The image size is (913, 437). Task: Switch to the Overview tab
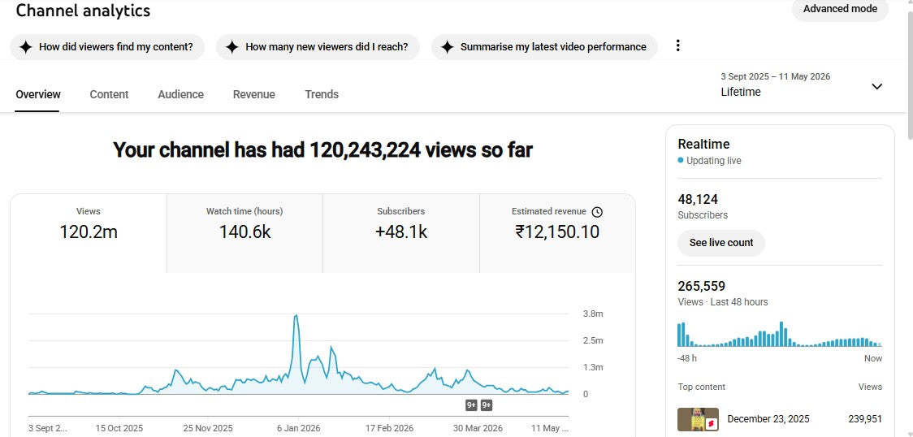tap(38, 94)
